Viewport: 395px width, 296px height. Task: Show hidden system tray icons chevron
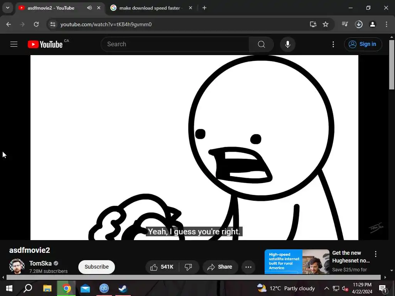click(x=326, y=288)
